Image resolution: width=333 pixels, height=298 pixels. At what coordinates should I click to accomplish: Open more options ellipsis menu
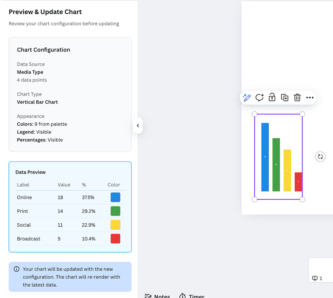coord(310,97)
